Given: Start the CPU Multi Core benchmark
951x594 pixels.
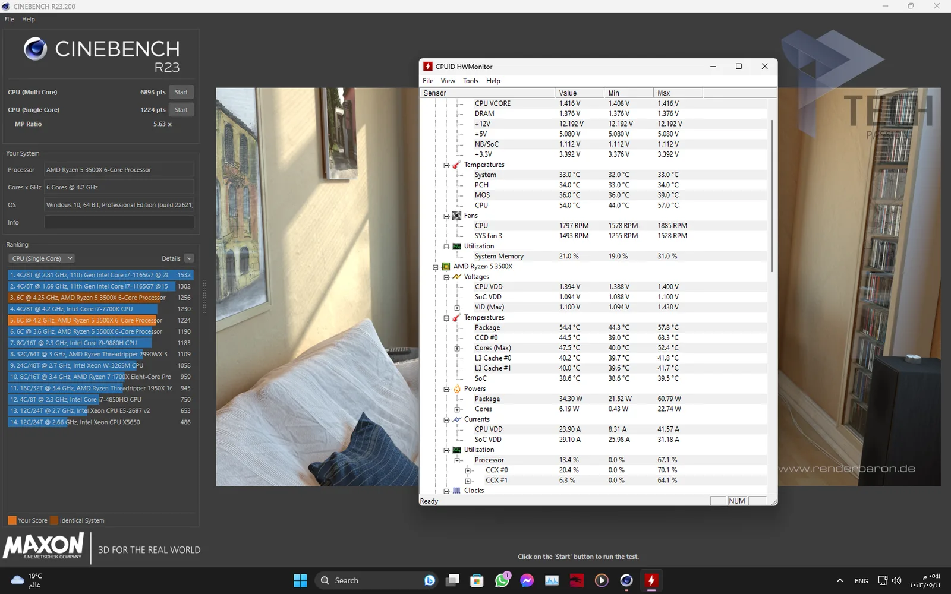Looking at the screenshot, I should coord(181,92).
